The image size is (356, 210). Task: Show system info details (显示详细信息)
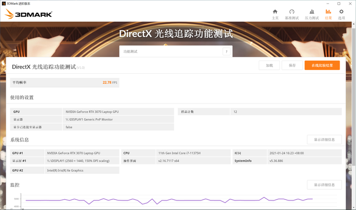click(x=324, y=139)
